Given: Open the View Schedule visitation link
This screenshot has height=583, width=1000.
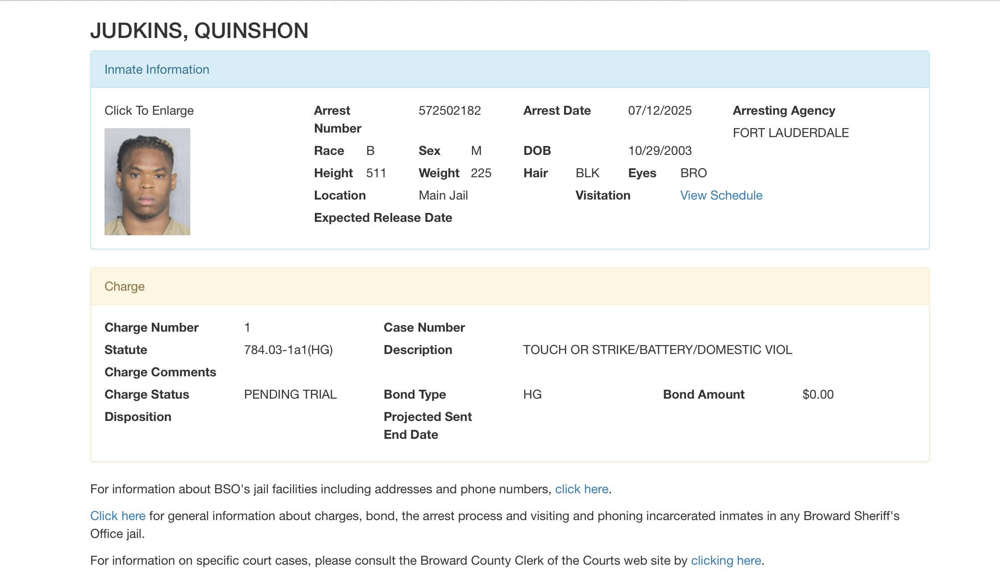Looking at the screenshot, I should pyautogui.click(x=721, y=196).
